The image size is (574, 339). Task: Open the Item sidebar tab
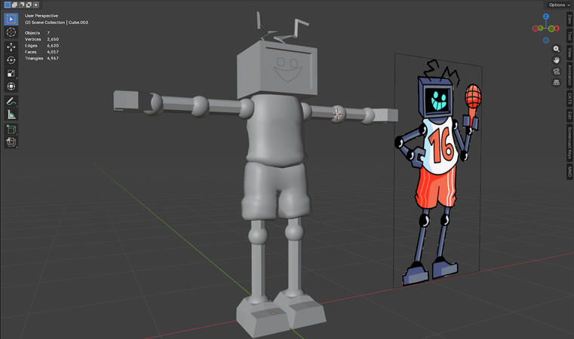coord(569,19)
